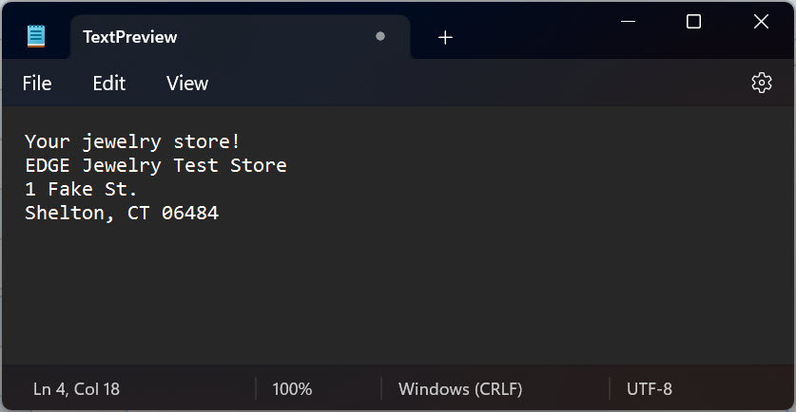Click the UTF-8 encoding indicator
Image resolution: width=796 pixels, height=412 pixels.
pos(650,388)
